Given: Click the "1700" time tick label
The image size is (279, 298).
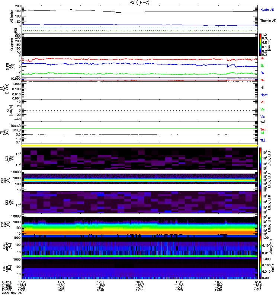Looking at the screenshot, I should click(139, 290).
